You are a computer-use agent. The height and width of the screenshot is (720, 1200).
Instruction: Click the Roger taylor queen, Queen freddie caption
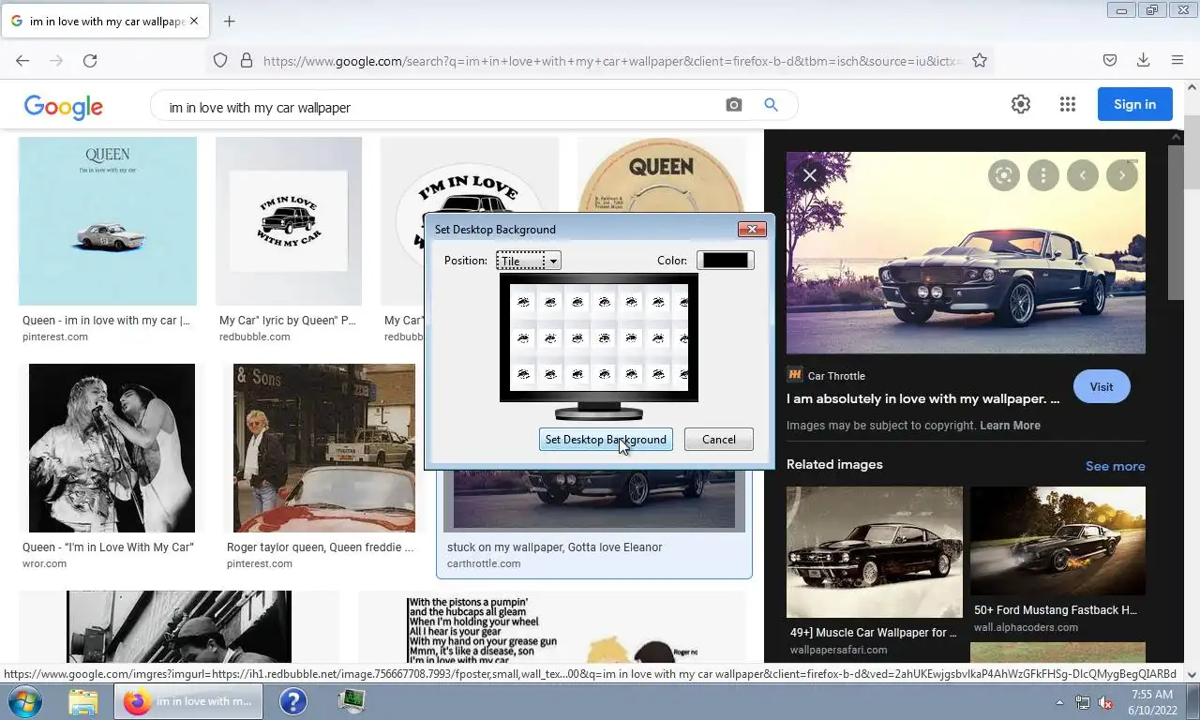pos(320,547)
